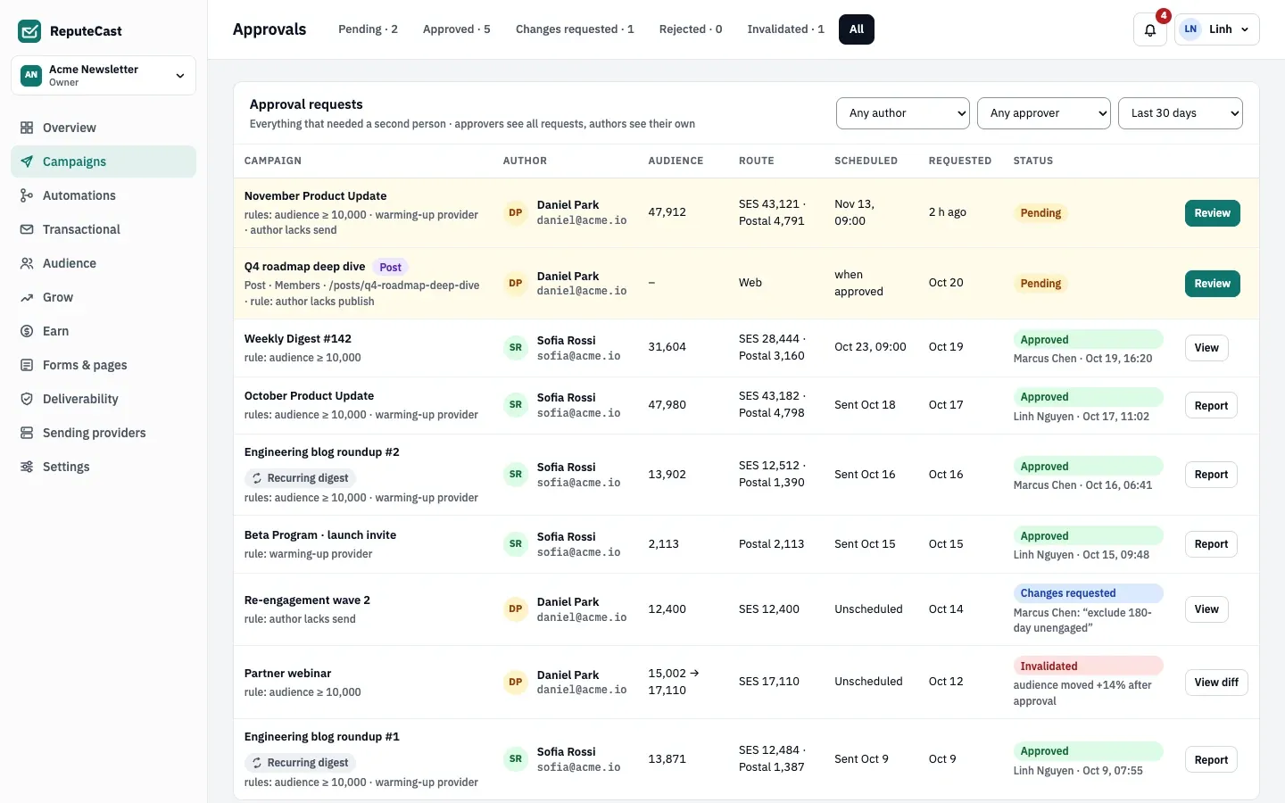Click the Deliverability shield icon

[27, 399]
